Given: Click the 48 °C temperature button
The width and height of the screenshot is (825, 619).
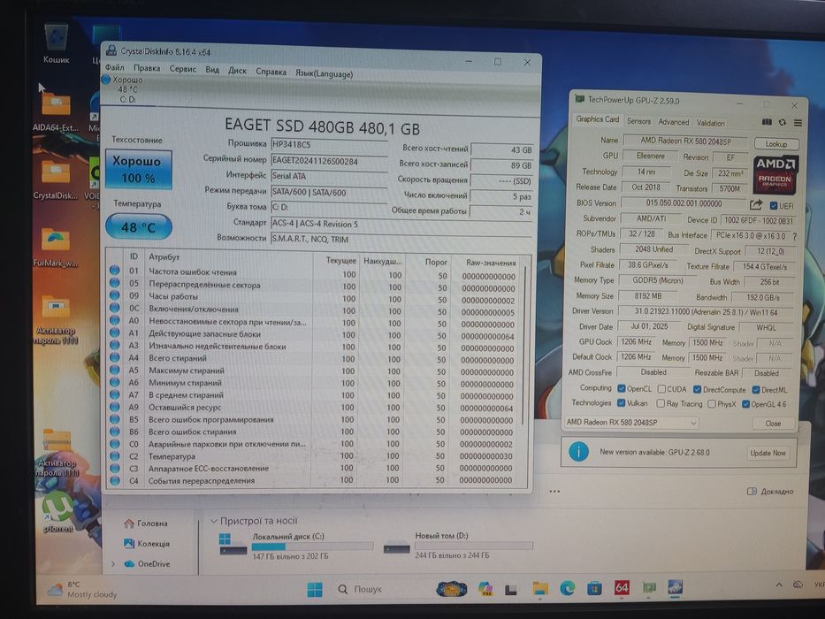Looking at the screenshot, I should pyautogui.click(x=138, y=227).
